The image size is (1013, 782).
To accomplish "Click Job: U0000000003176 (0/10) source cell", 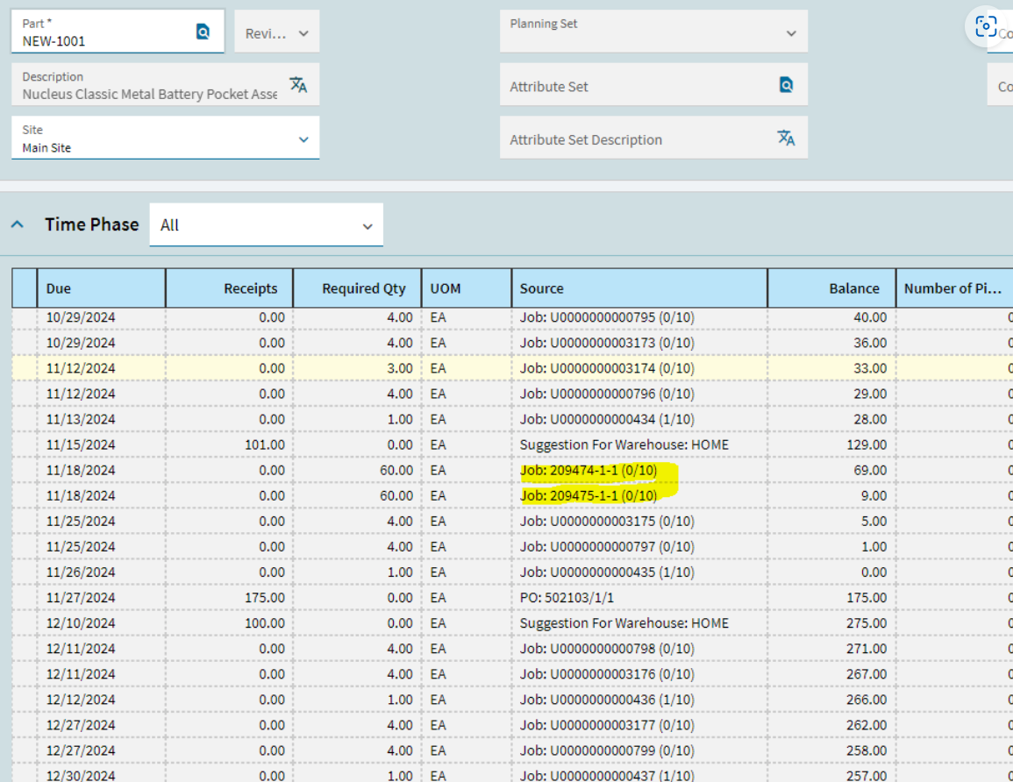I will coord(607,673).
